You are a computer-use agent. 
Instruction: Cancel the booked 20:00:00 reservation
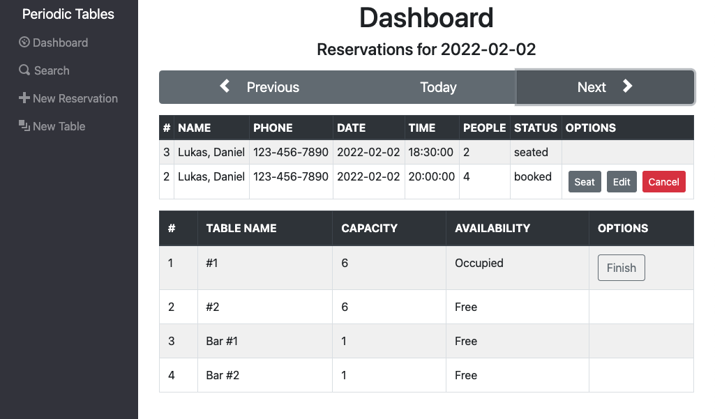[x=664, y=182]
